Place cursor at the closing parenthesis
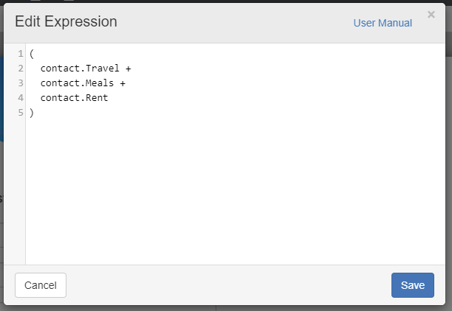452x311 pixels. pos(32,113)
